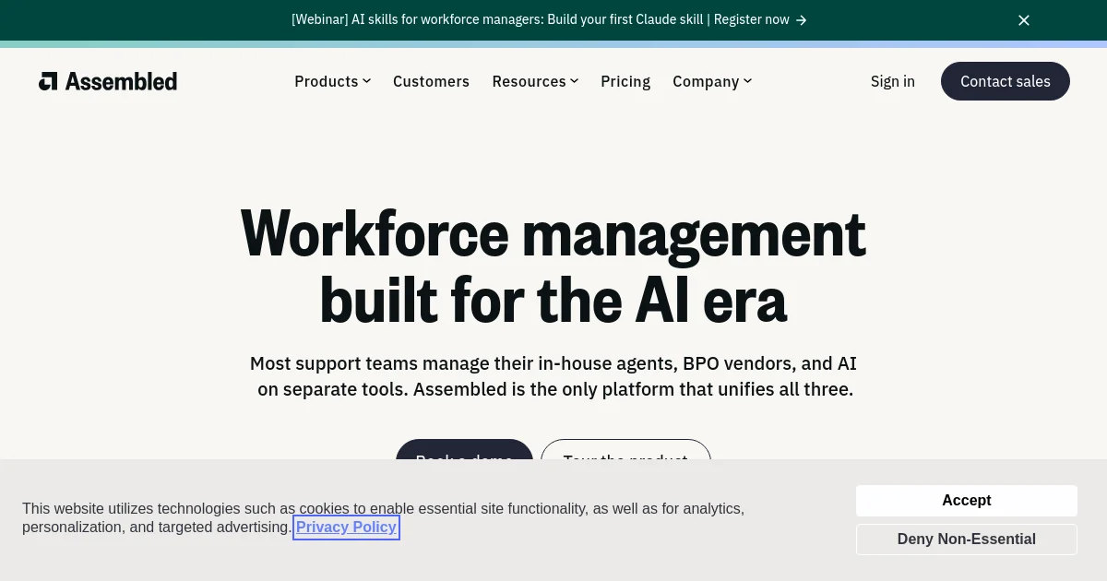Accept cookies in the consent banner
Image resolution: width=1107 pixels, height=581 pixels.
point(966,501)
